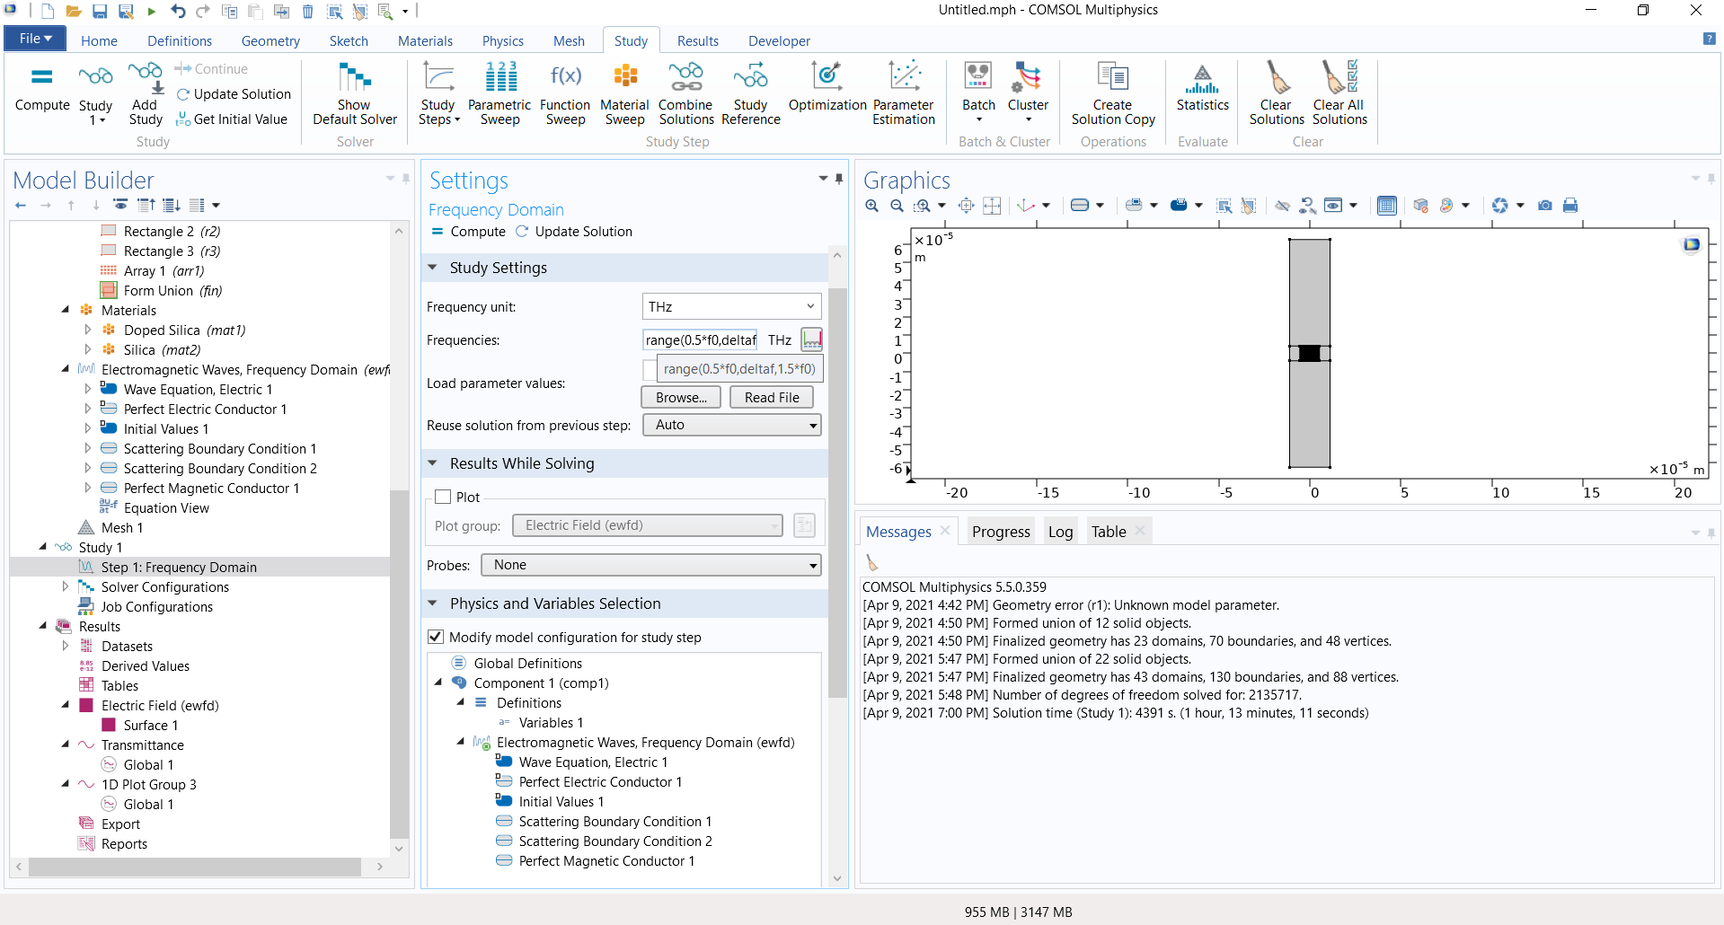Take an image snapshot of Graphics
The width and height of the screenshot is (1724, 925).
[x=1545, y=206]
